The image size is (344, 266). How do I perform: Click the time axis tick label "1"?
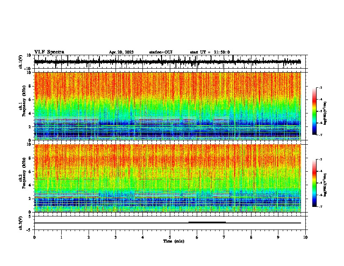coord(61,237)
